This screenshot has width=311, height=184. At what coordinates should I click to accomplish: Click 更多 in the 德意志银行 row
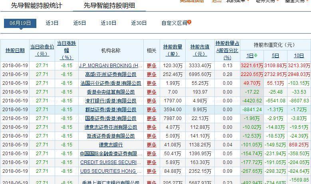pyautogui.click(x=152, y=145)
